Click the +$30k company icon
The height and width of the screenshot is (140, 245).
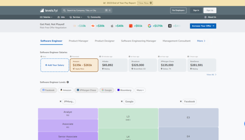pos(93,26)
